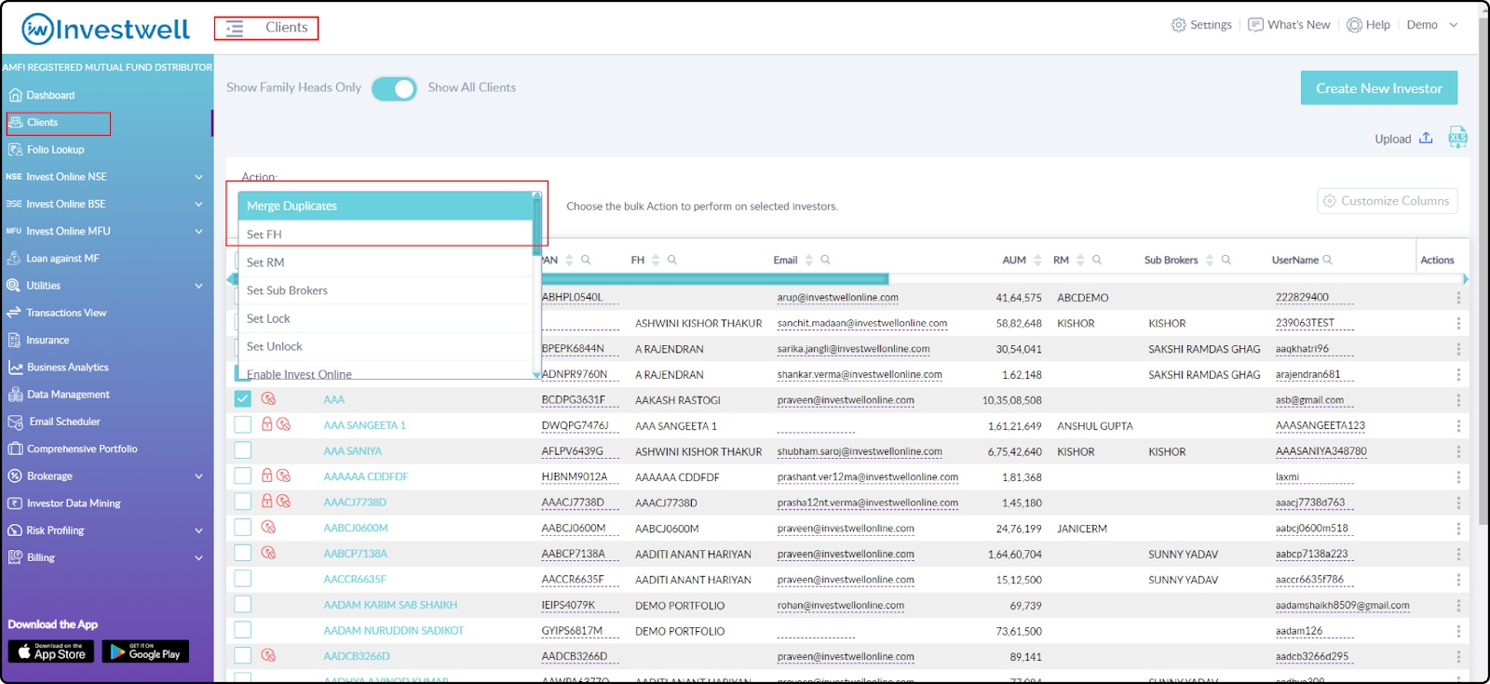Select the AABCJ0600M row checkbox
The width and height of the screenshot is (1490, 684).
click(243, 527)
